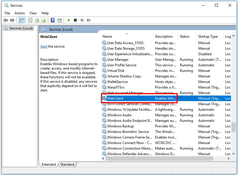Screen dimensions: 238x175
Task: Select the User Data Access_31055 service
Action: [x=166, y=43]
